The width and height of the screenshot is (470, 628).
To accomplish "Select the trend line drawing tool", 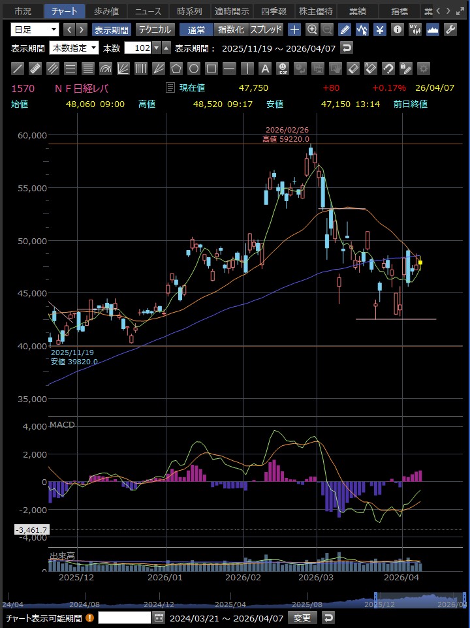I will (x=18, y=68).
